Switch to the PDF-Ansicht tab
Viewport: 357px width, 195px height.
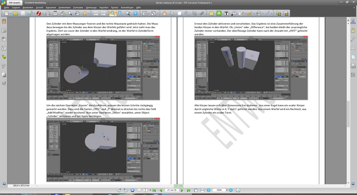pos(14,3)
